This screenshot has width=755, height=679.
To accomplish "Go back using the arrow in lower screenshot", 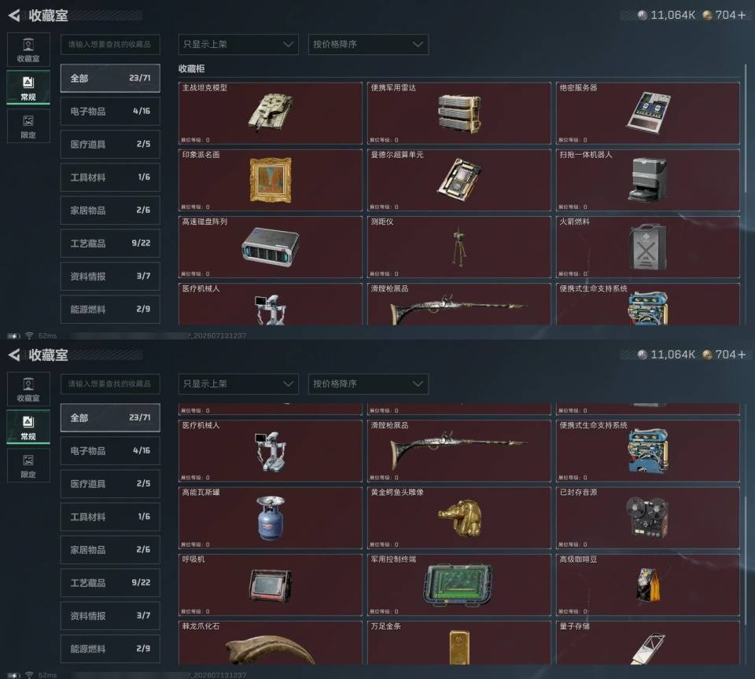I will click(x=14, y=355).
